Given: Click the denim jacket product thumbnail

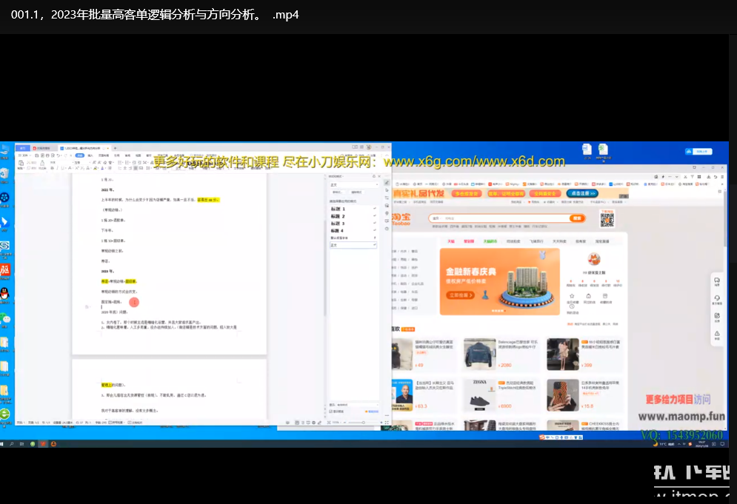Looking at the screenshot, I should (480, 354).
